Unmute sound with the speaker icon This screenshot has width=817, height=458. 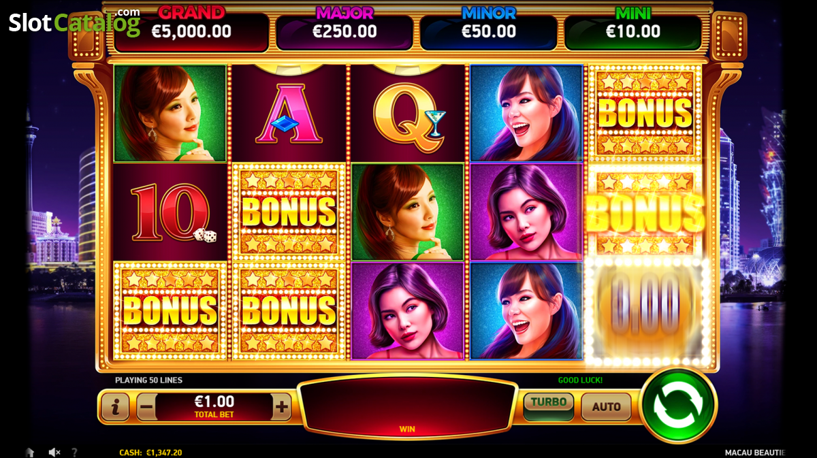click(x=54, y=452)
